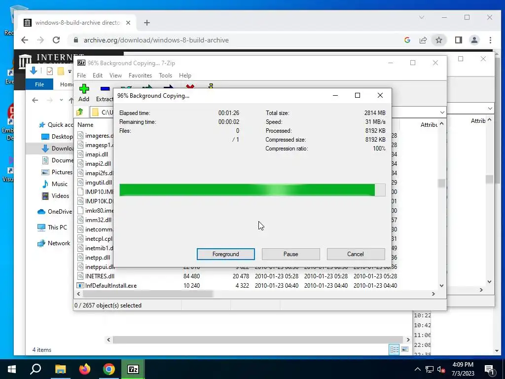Open the 7-Zip View menu
This screenshot has width=505, height=379.
pos(115,76)
